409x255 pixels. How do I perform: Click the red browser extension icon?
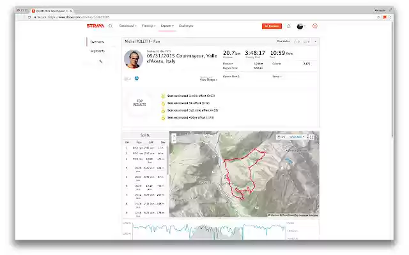tap(385, 17)
